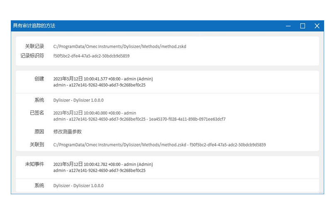
Task: Maximize the audit trail method window
Action: [303, 26]
